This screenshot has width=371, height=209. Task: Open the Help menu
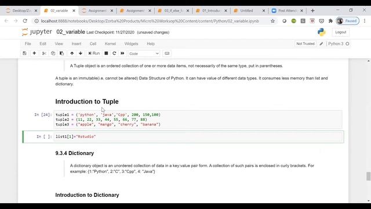(151, 44)
